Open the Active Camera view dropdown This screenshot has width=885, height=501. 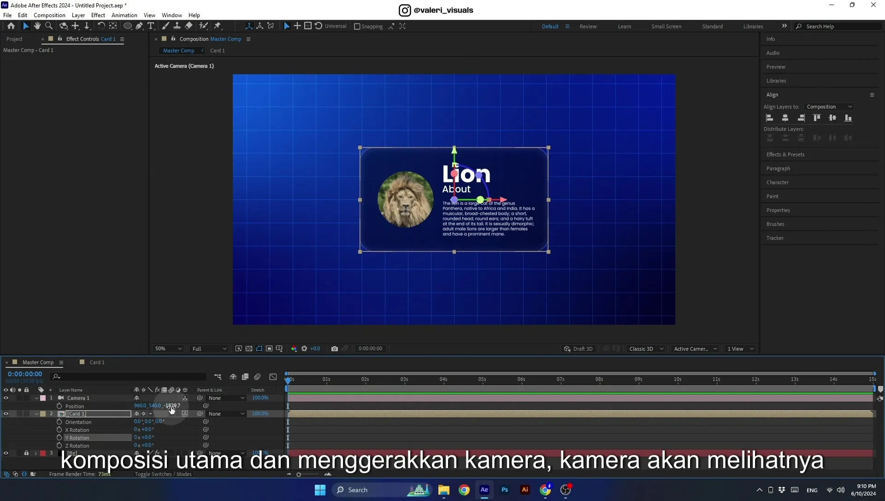[x=695, y=349]
